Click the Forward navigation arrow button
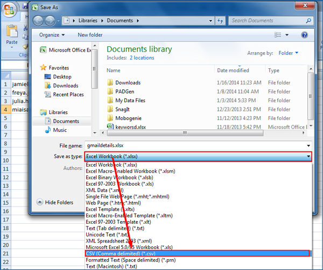The width and height of the screenshot is (323, 270). (50, 21)
